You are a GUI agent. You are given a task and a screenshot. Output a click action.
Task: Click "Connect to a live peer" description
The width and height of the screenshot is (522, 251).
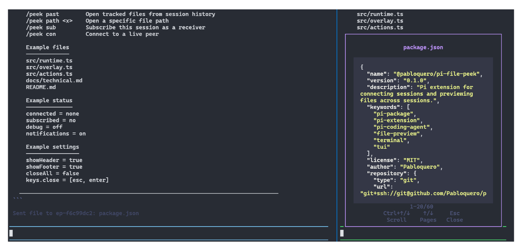[122, 34]
